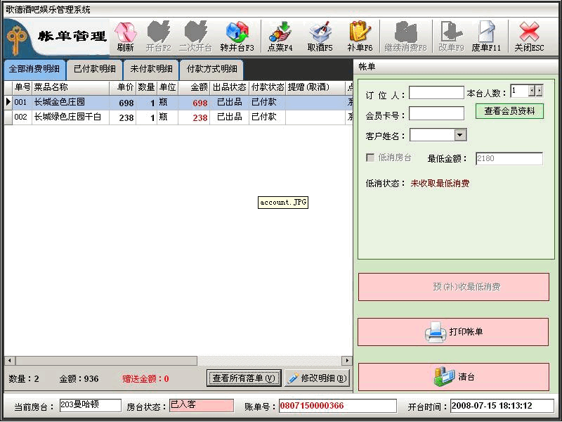Open the 点菜F4 order dishes function

(280, 34)
